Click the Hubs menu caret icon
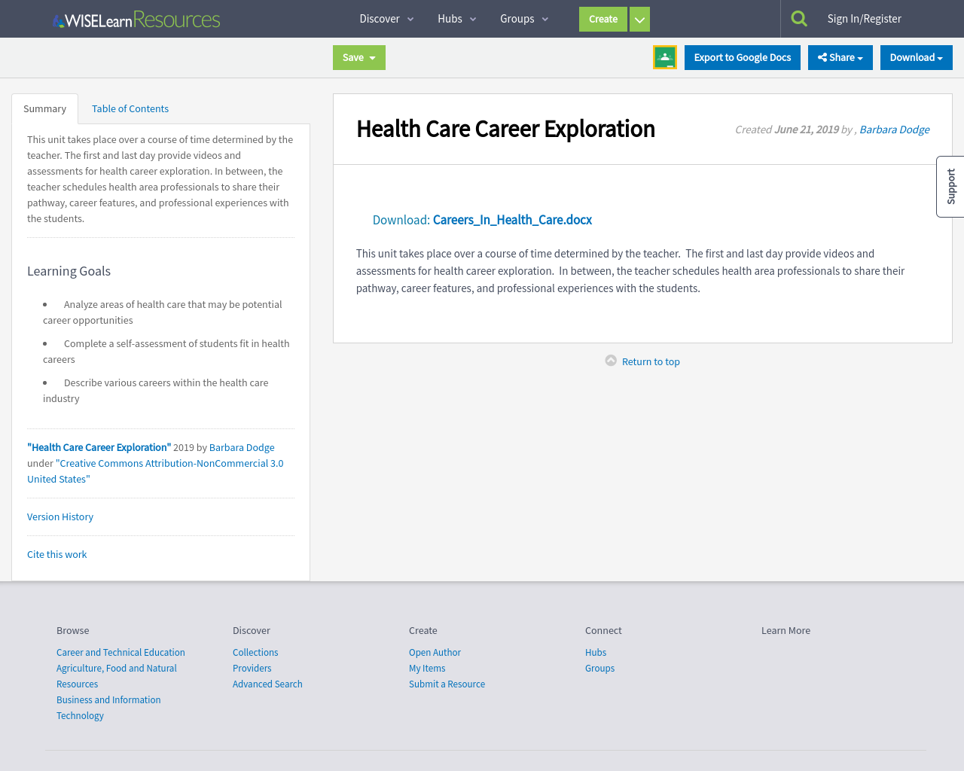This screenshot has width=964, height=771. tap(472, 18)
